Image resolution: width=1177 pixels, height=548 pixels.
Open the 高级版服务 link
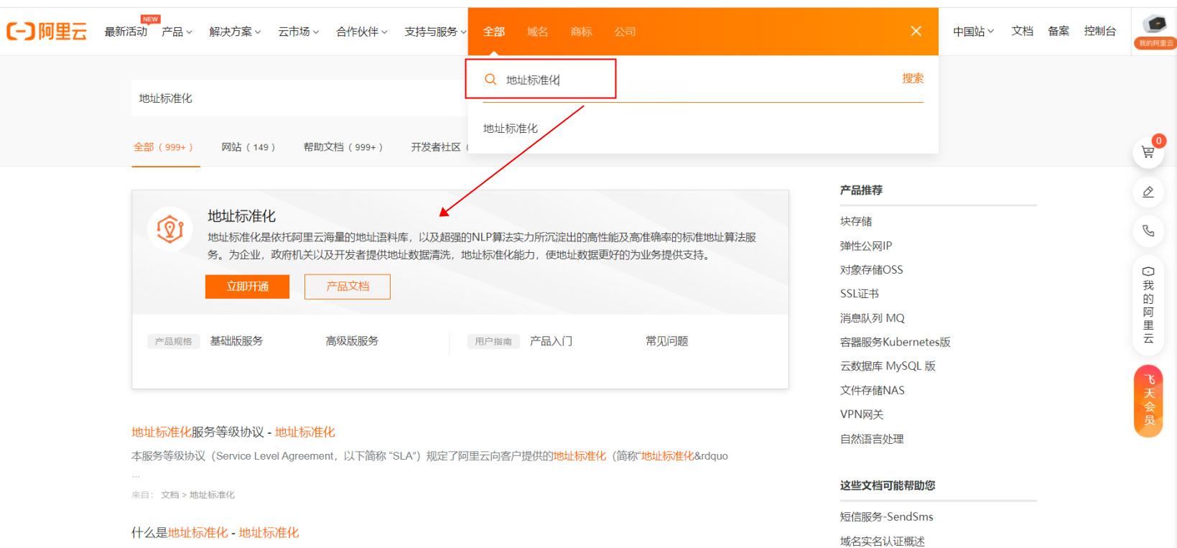pyautogui.click(x=352, y=341)
